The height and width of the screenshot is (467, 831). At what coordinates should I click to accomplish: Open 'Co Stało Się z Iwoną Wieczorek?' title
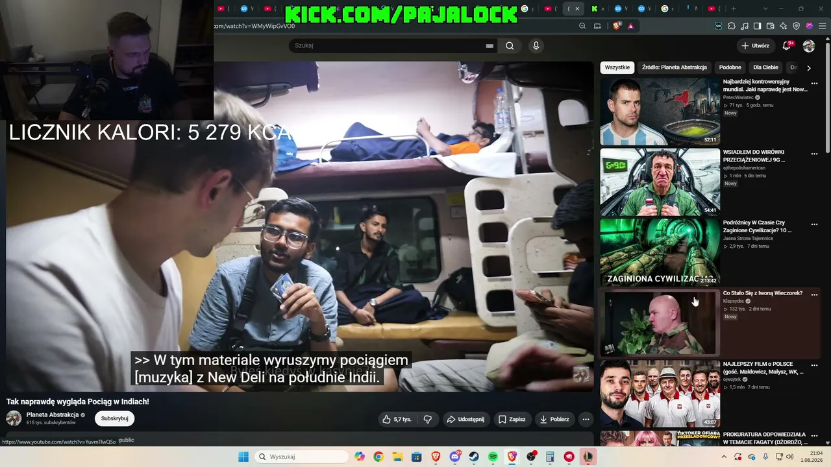(763, 293)
